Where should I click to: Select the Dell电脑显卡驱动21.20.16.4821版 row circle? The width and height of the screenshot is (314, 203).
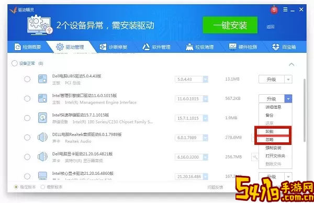pos(27,157)
